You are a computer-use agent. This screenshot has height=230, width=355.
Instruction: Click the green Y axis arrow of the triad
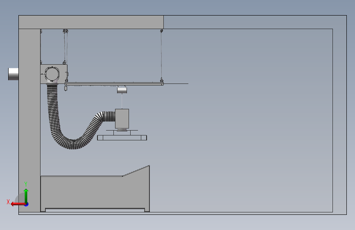tap(26, 196)
